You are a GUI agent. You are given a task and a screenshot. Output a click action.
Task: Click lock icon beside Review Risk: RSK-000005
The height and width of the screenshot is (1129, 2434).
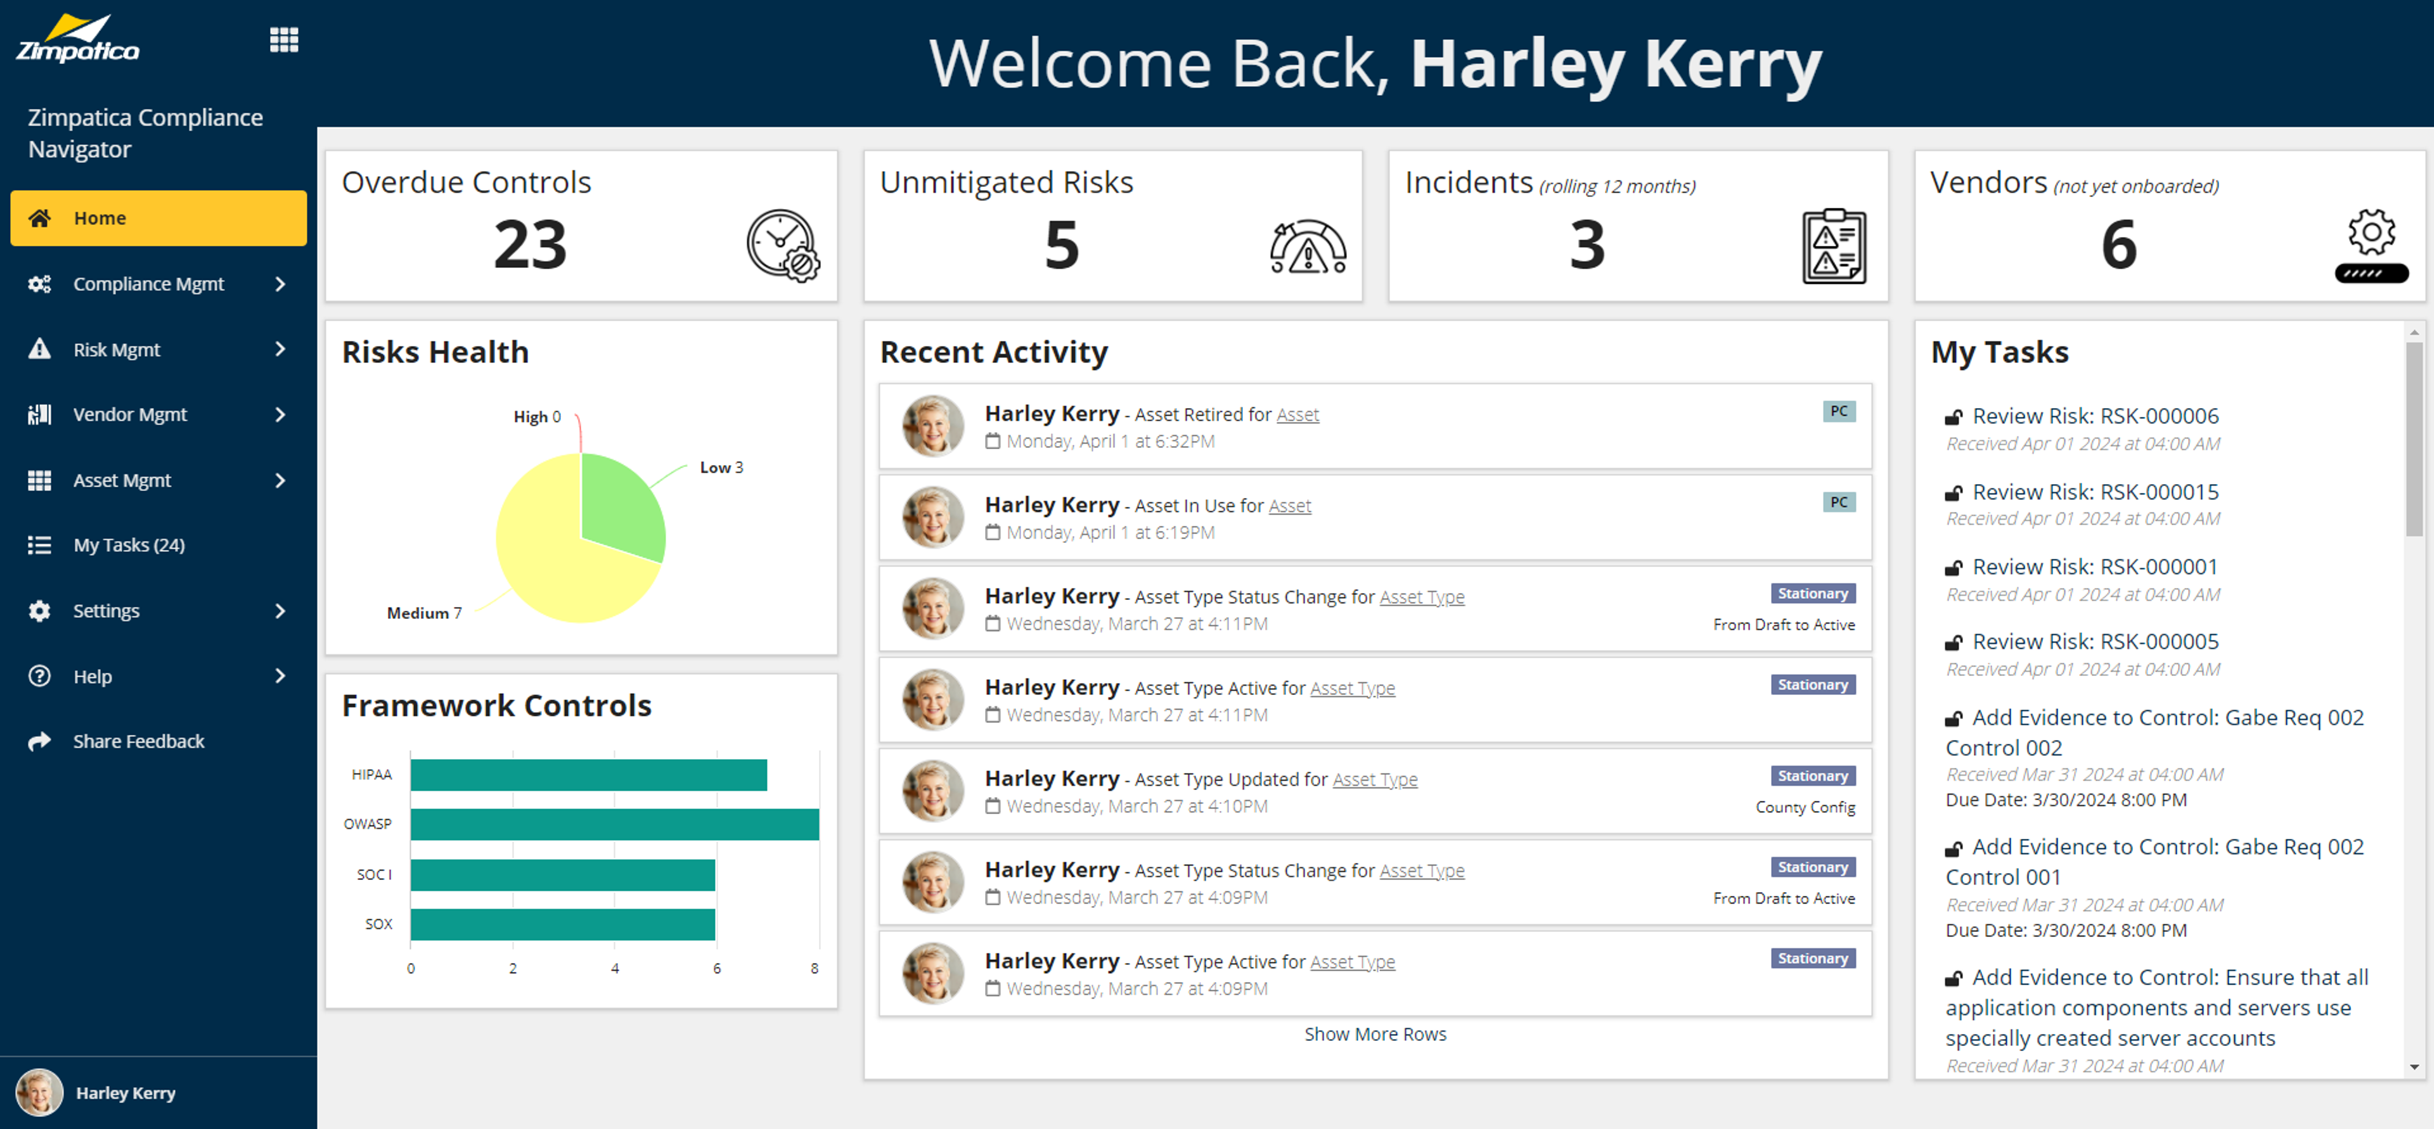tap(1954, 642)
